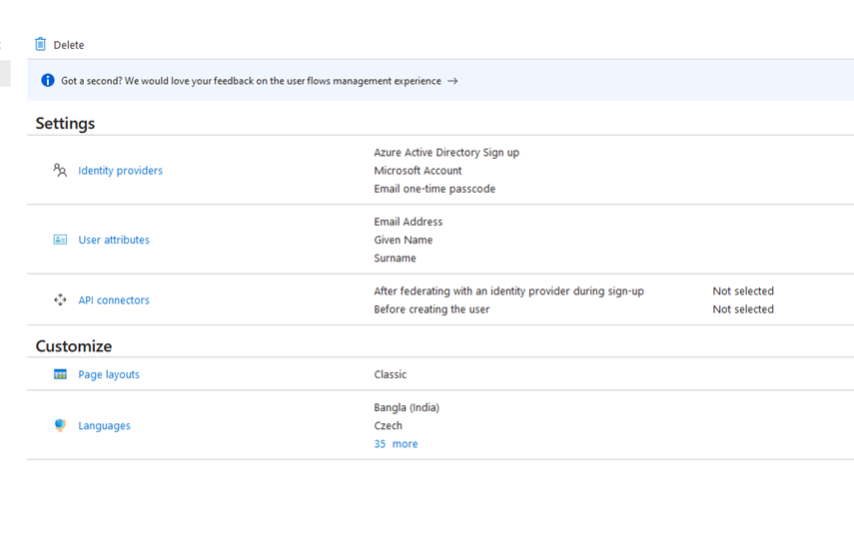Show 35 more languages
This screenshot has width=854, height=559.
point(396,444)
